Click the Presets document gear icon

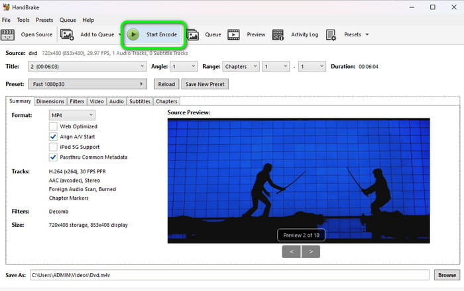point(331,34)
